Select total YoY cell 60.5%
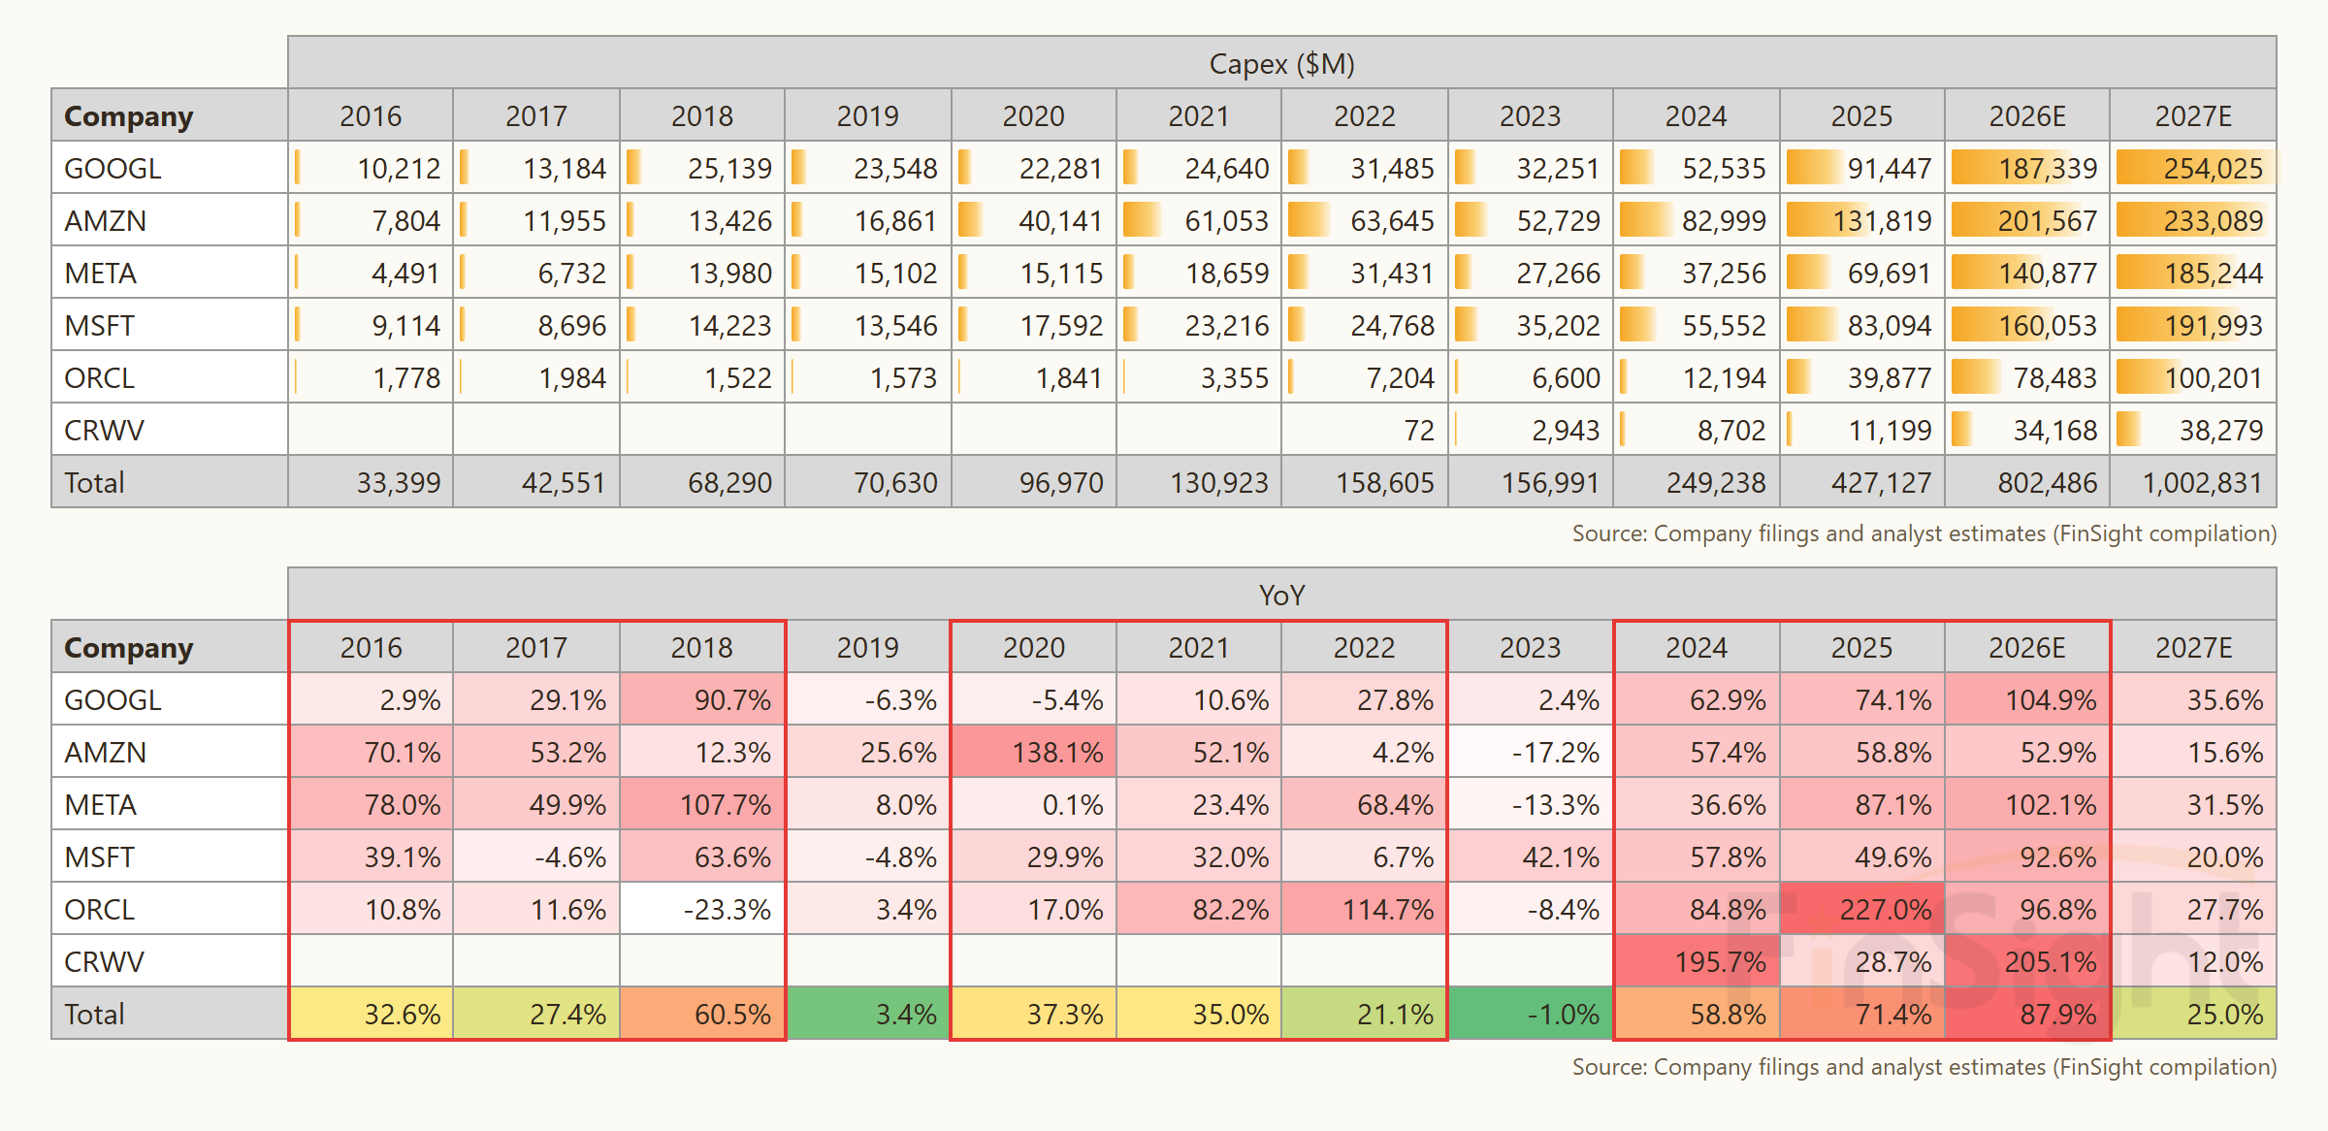The height and width of the screenshot is (1131, 2328). tap(702, 1014)
